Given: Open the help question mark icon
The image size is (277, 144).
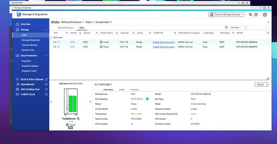Looking at the screenshot, I should tap(256, 15).
